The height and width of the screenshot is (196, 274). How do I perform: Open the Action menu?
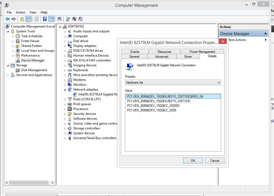pyautogui.click(x=20, y=12)
